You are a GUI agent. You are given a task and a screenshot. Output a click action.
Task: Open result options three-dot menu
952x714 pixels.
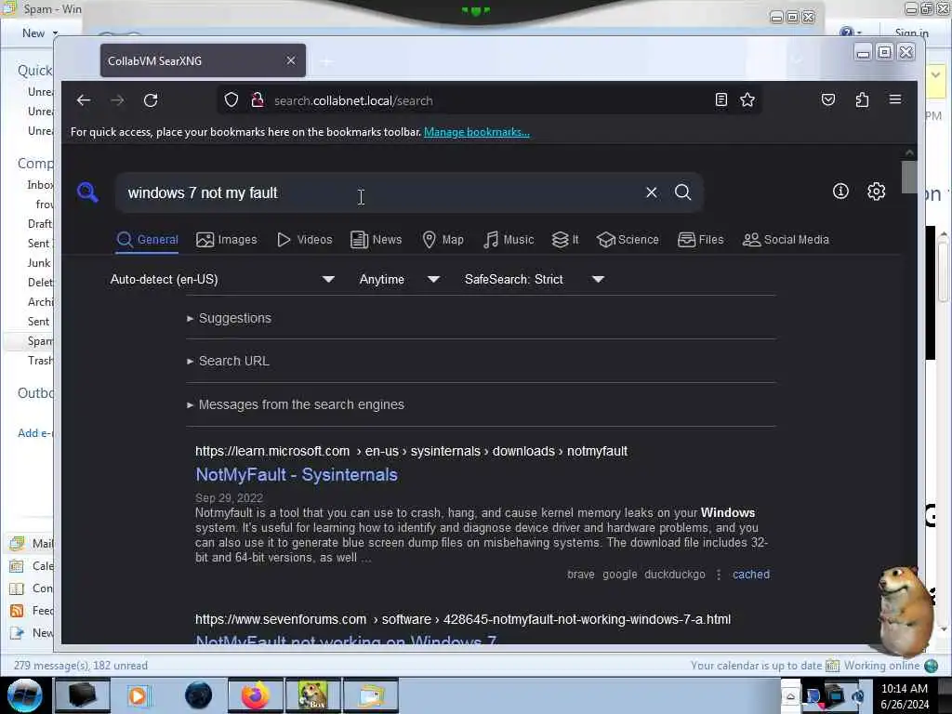(719, 575)
